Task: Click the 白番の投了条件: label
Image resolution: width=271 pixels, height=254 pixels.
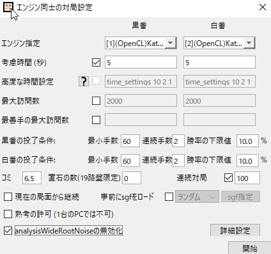Action: click(29, 160)
